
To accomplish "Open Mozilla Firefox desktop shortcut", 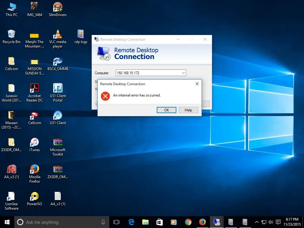I will [34, 170].
